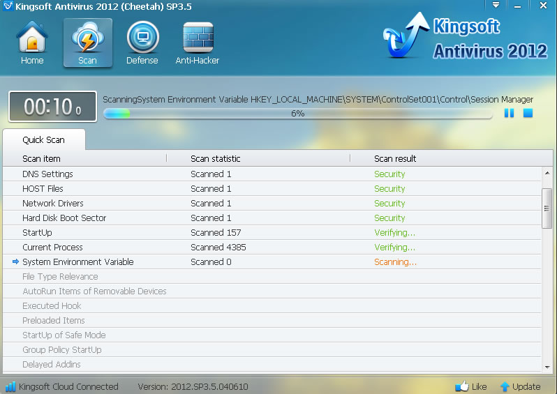
Task: Select the Hard Disk Boot Sector row
Action: pyautogui.click(x=272, y=218)
